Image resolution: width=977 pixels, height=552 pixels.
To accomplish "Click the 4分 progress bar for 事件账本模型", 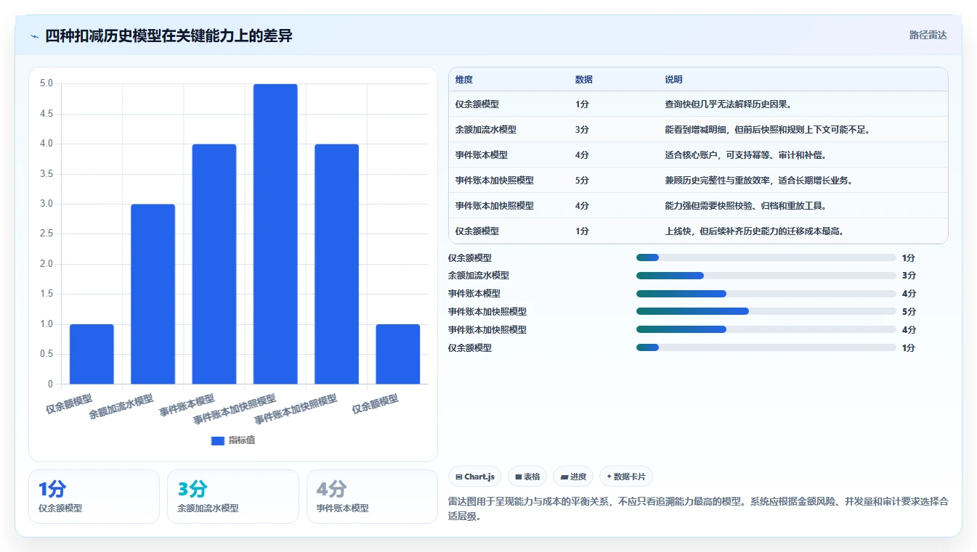I will coord(766,294).
